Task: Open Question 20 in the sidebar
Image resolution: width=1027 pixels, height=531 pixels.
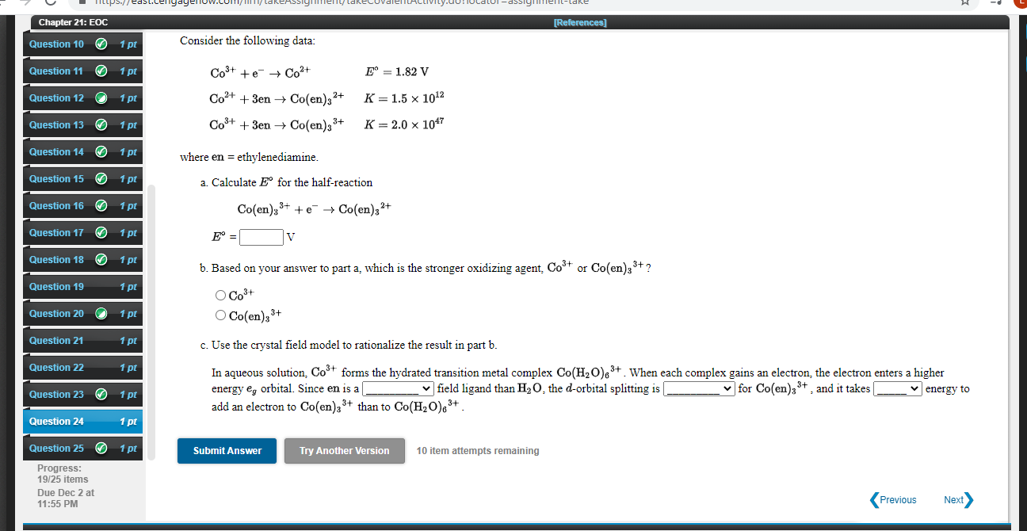Action: pos(83,314)
